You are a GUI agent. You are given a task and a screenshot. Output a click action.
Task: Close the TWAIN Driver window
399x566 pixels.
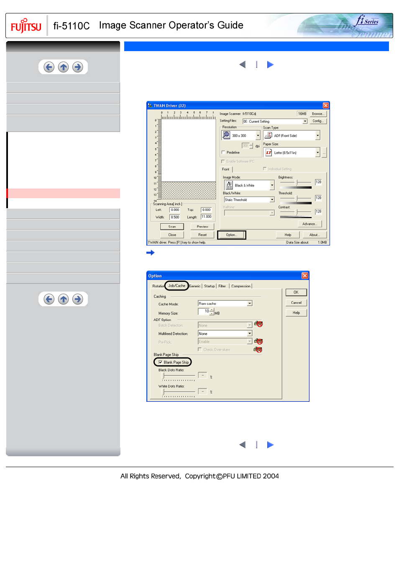coord(326,106)
